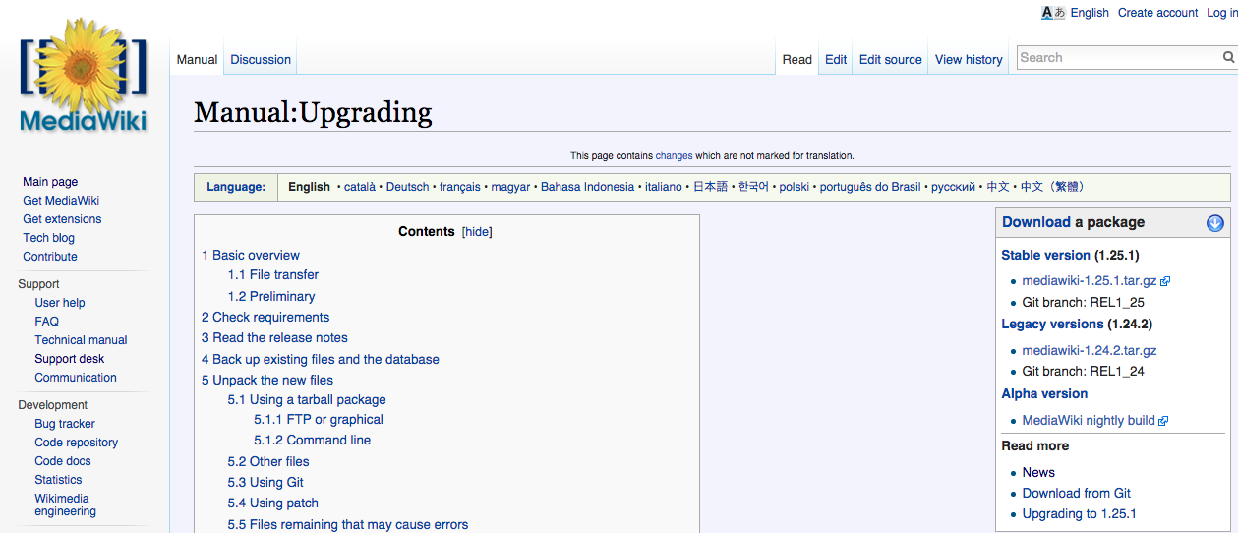Download mediawiki-1.24.2.tar.gz
This screenshot has height=533, width=1238.
pos(1090,351)
